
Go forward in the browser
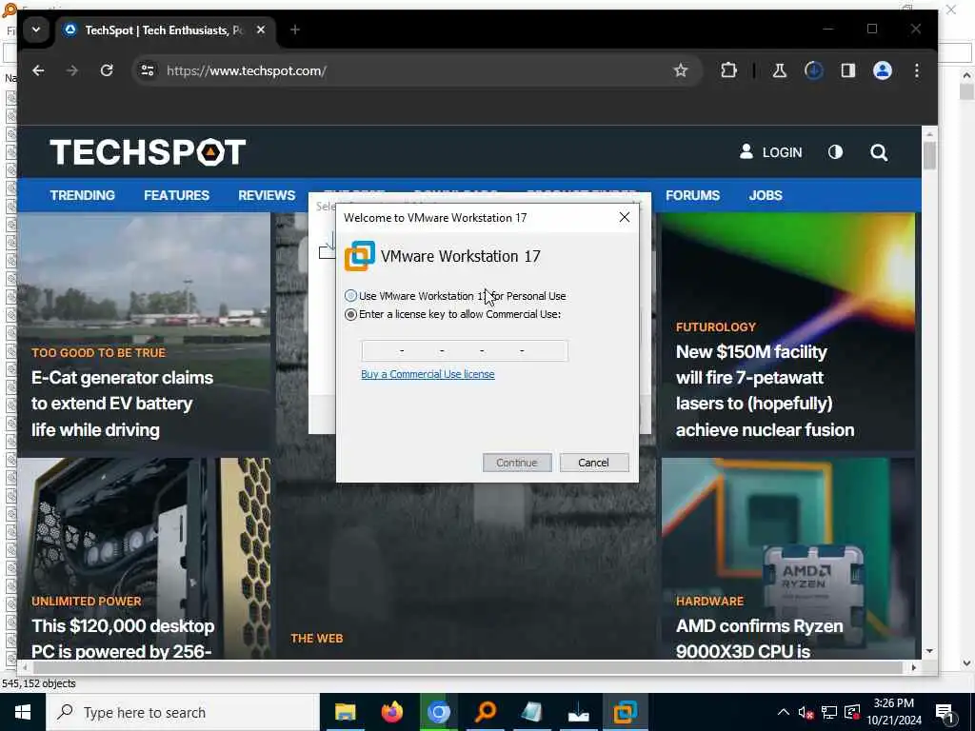72,70
